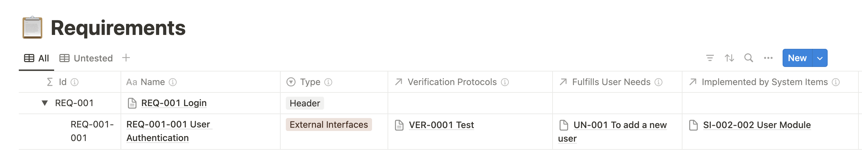Open the SI-002-002 User Module page
Viewport: 862px width, 152px height.
click(757, 125)
